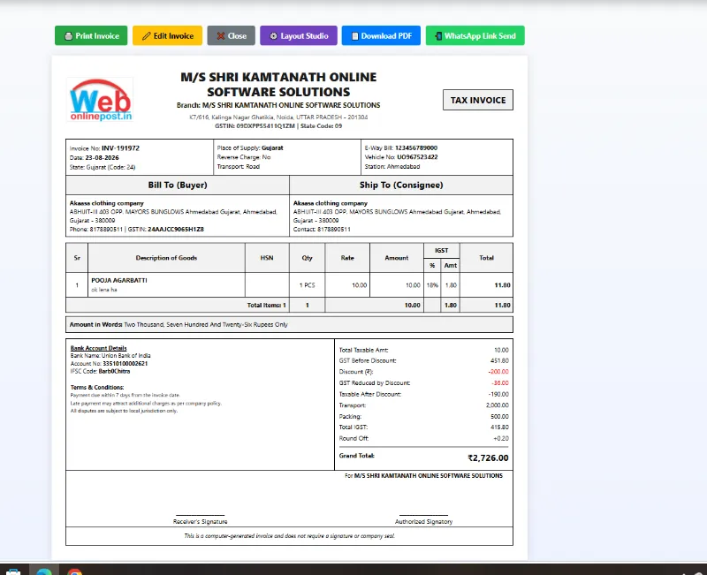The width and height of the screenshot is (707, 575).
Task: Click Grand Total ₹2,726.00
Action: (488, 458)
